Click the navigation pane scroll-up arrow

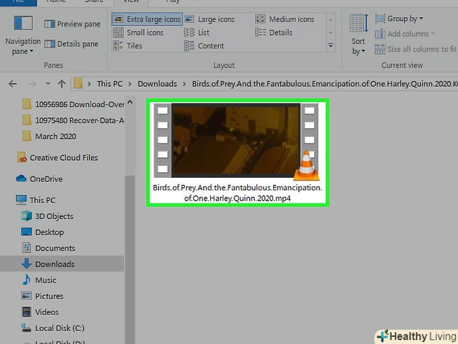point(130,103)
